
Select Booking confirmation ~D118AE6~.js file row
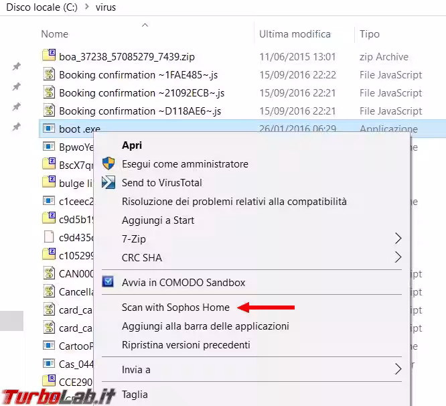point(139,111)
